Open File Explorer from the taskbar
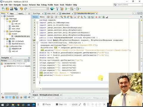 coord(13,105)
